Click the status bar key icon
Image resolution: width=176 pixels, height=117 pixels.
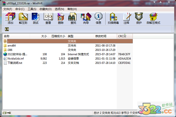point(9,113)
